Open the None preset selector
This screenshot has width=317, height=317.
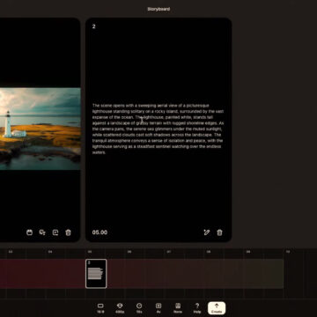click(178, 308)
